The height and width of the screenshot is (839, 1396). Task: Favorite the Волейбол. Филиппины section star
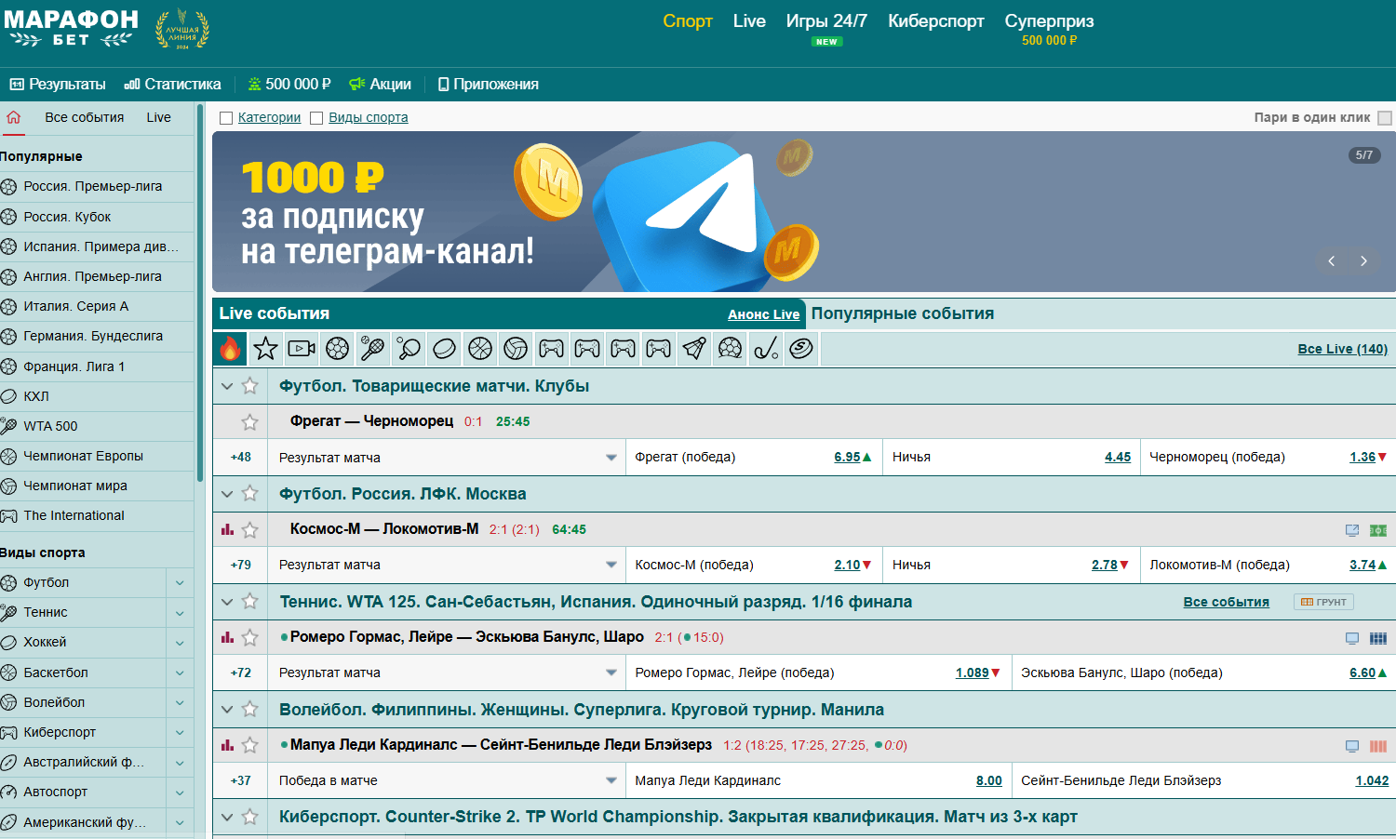pyautogui.click(x=249, y=710)
